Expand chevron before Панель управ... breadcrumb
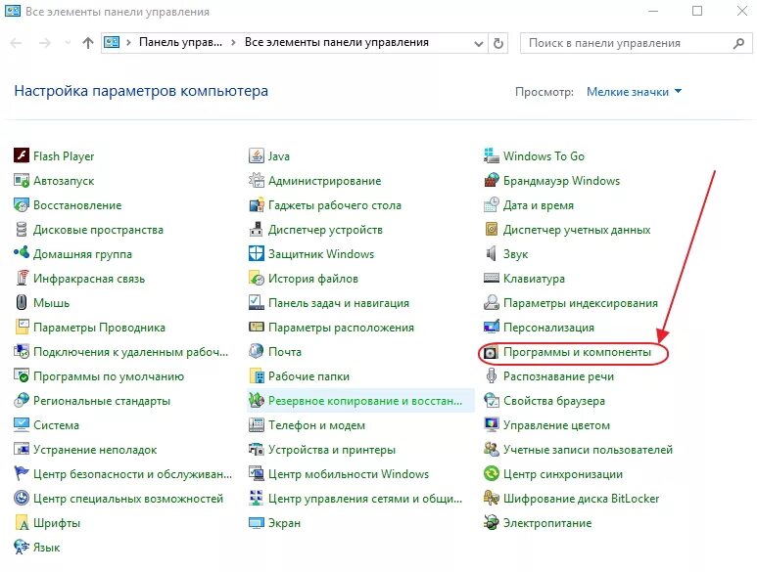 pos(129,43)
